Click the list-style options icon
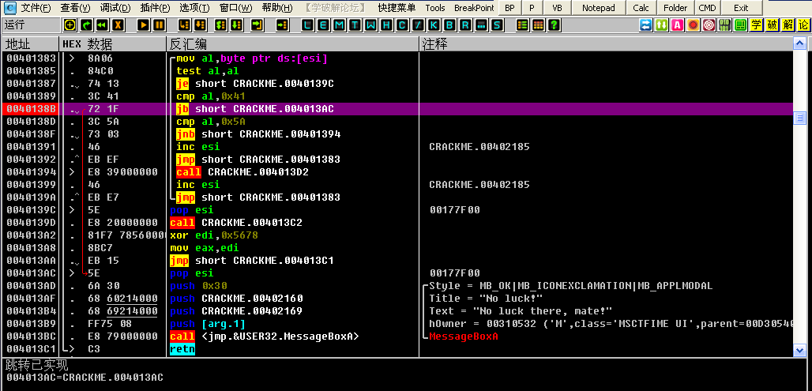 (x=523, y=24)
